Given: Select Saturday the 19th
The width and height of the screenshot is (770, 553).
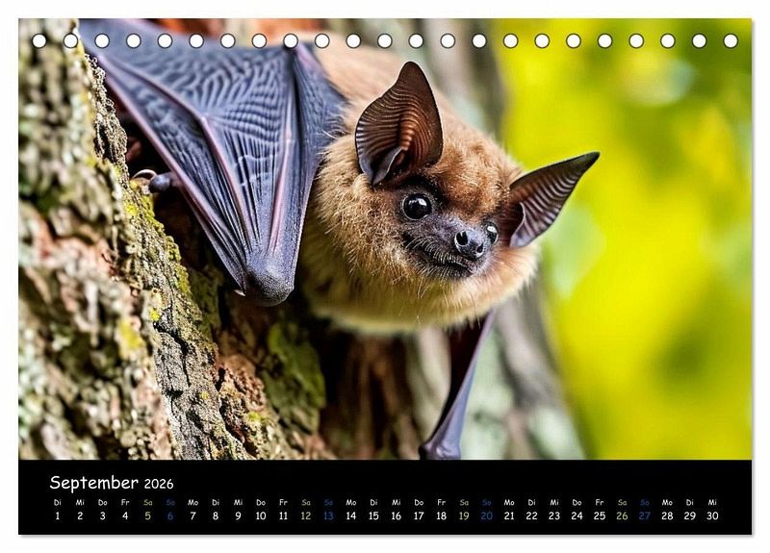Looking at the screenshot, I should point(464,515).
